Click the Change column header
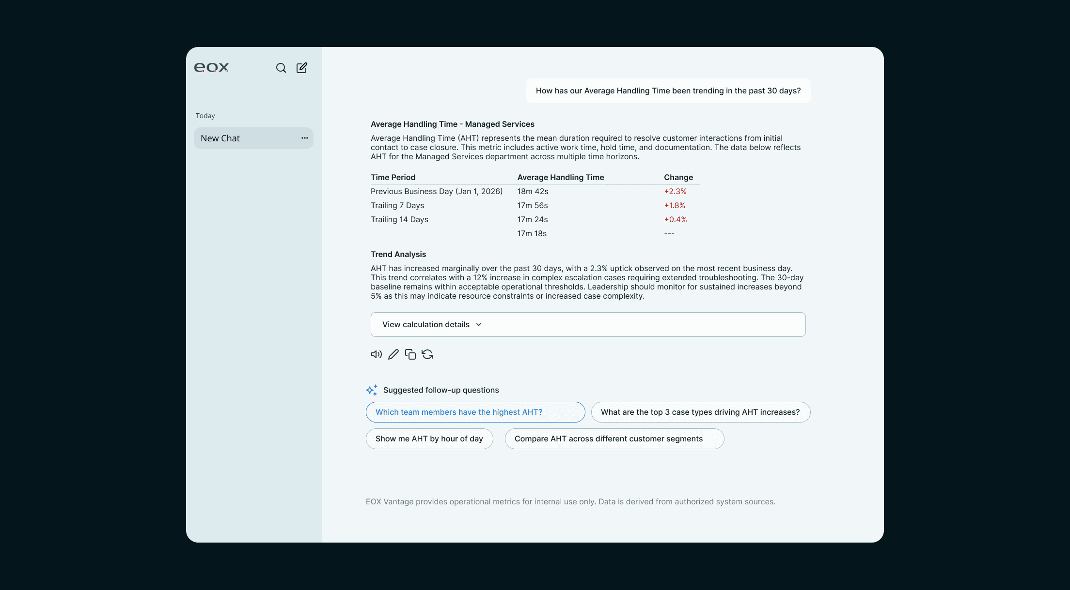 tap(678, 178)
